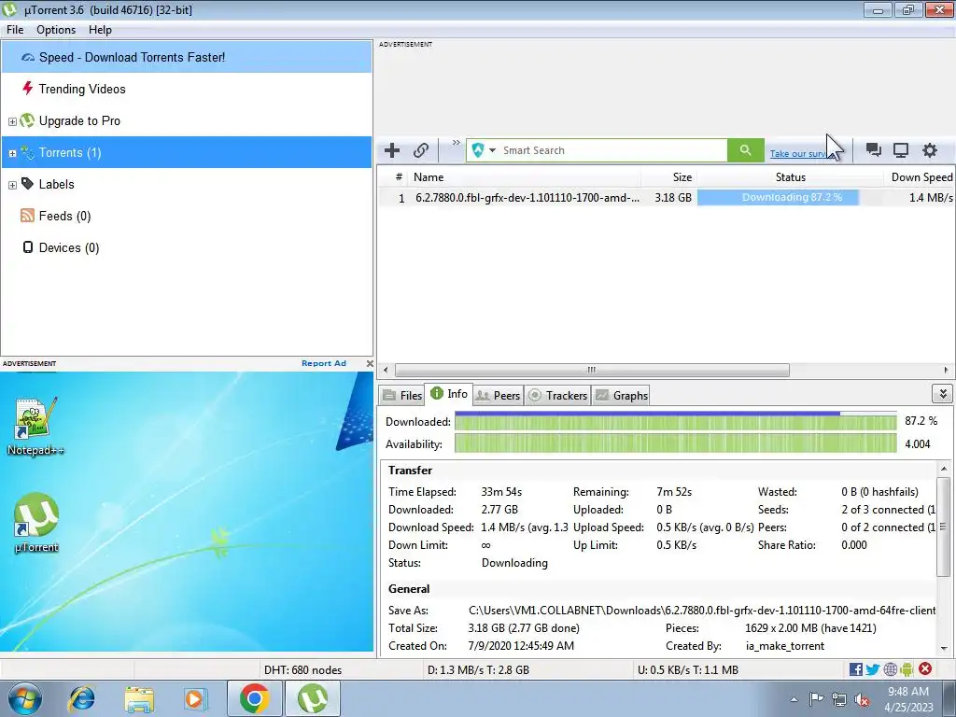This screenshot has height=717, width=956.
Task: Expand the Upgrade to Pro tree node
Action: pos(12,121)
